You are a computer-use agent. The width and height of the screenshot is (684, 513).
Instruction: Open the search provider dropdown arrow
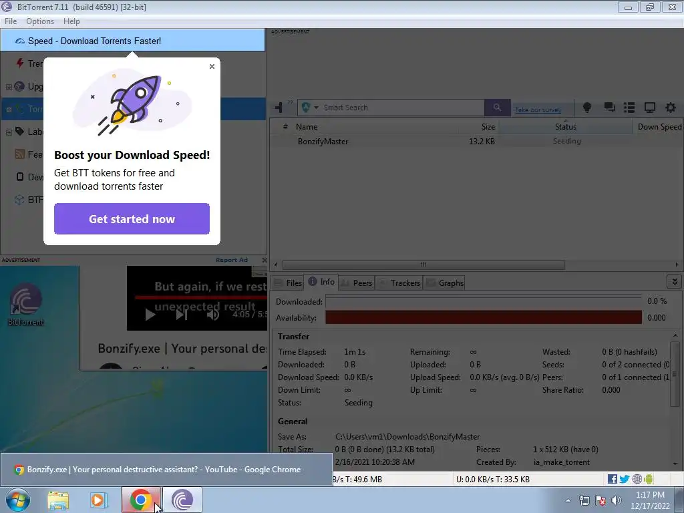click(316, 108)
